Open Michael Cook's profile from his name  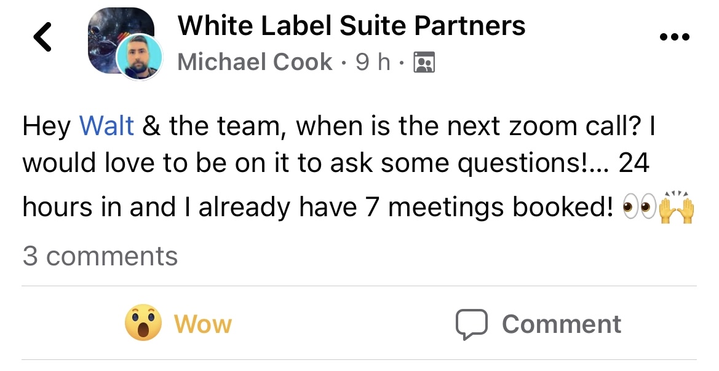pos(255,62)
